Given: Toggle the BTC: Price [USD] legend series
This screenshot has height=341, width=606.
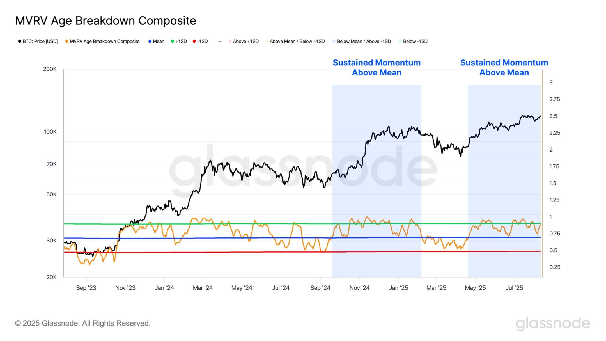Looking at the screenshot, I should click(38, 42).
